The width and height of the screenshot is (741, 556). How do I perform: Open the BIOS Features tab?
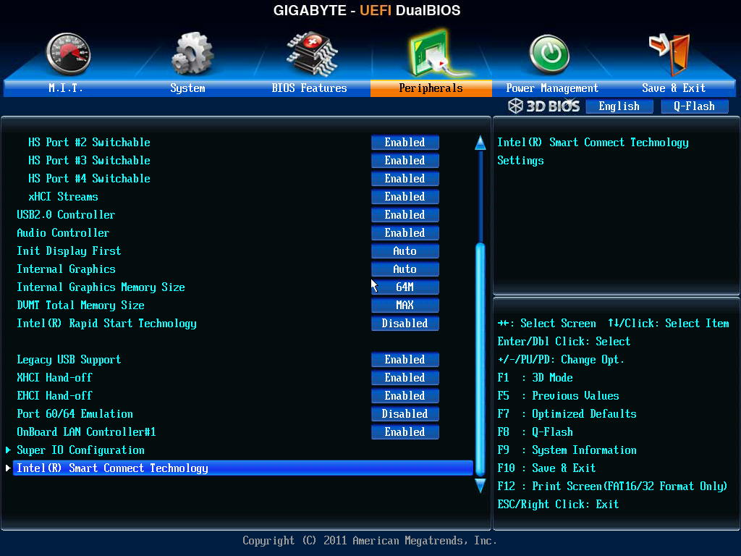309,88
